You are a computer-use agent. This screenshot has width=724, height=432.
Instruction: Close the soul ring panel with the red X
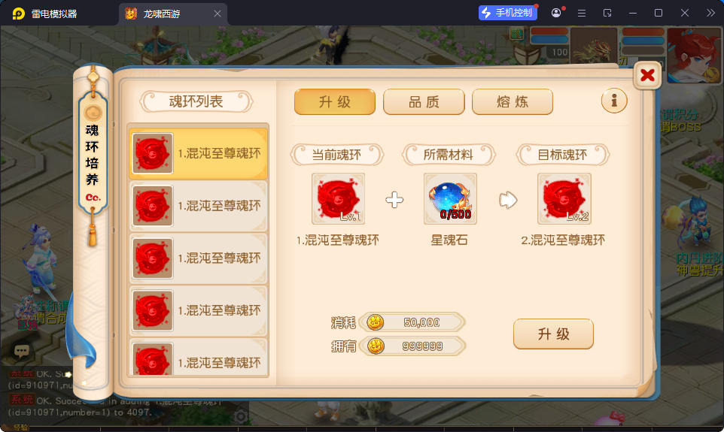point(647,74)
